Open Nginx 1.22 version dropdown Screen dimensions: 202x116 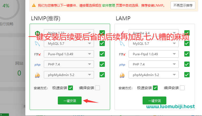coord(69,33)
